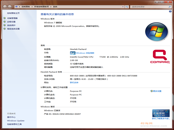Click Windows 已激活 status text
Screen dimensions: 174x130
click(x=52, y=110)
